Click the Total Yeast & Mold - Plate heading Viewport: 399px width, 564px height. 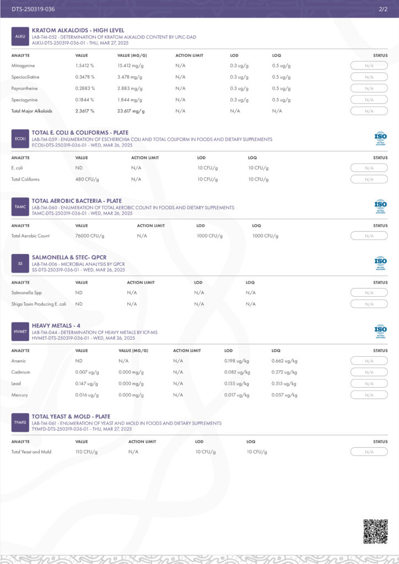71,417
